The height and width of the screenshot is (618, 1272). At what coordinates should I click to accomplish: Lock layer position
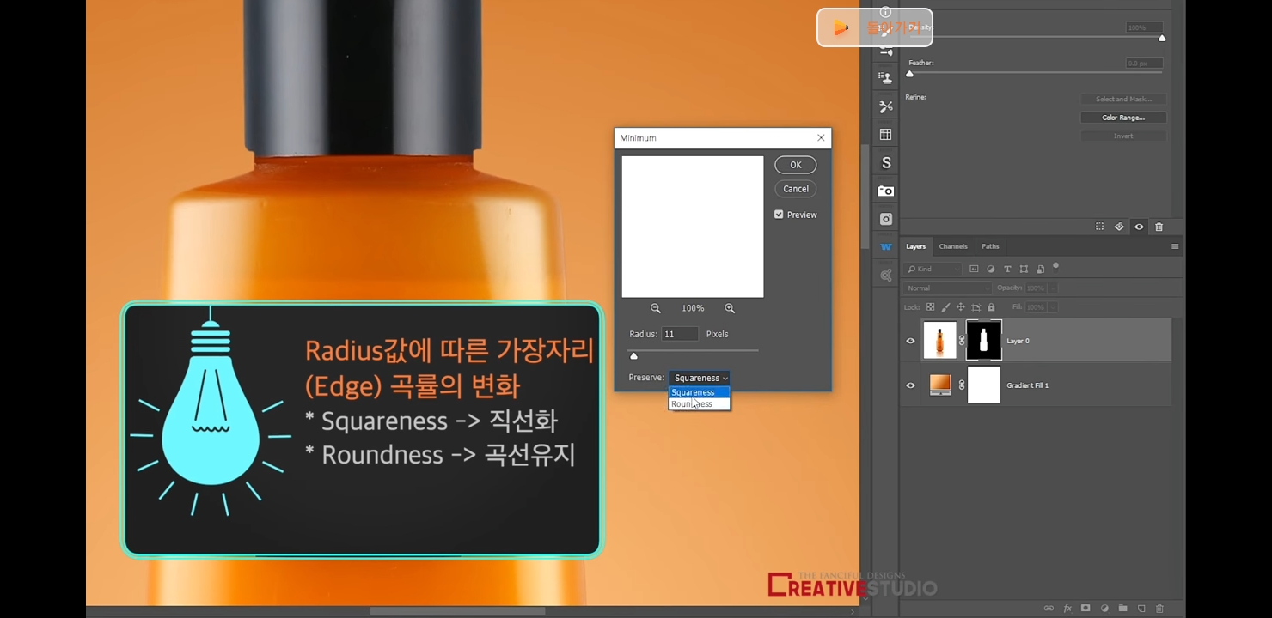961,307
